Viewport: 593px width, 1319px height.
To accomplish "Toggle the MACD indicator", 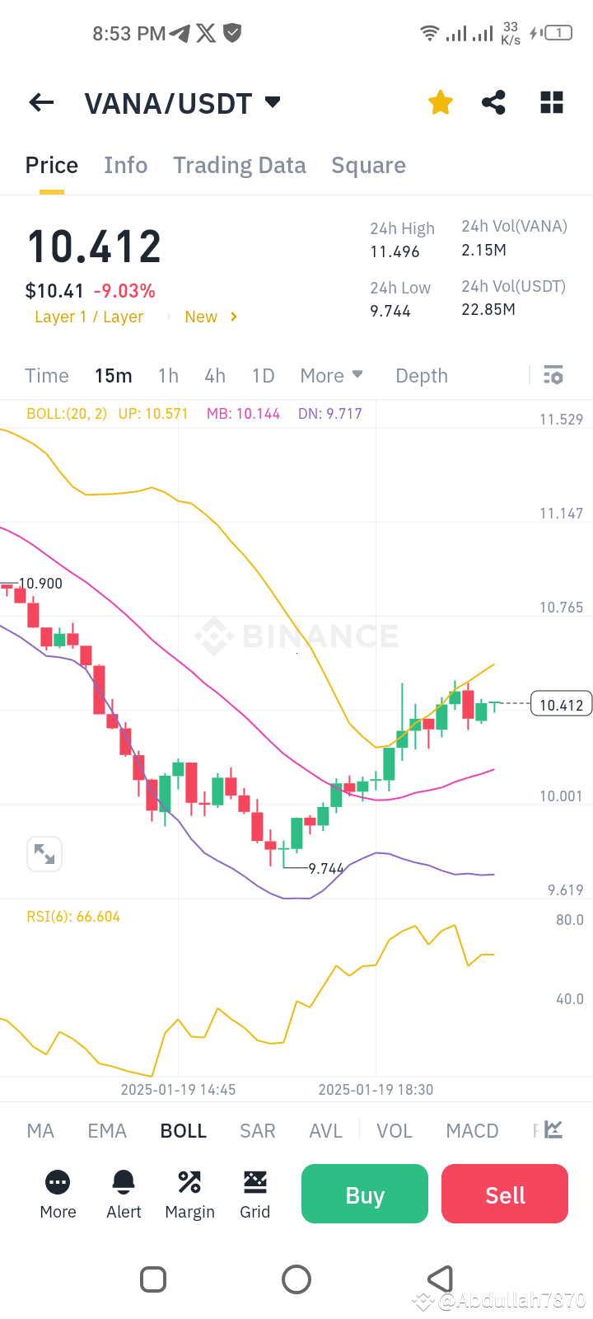I will pos(472,1130).
